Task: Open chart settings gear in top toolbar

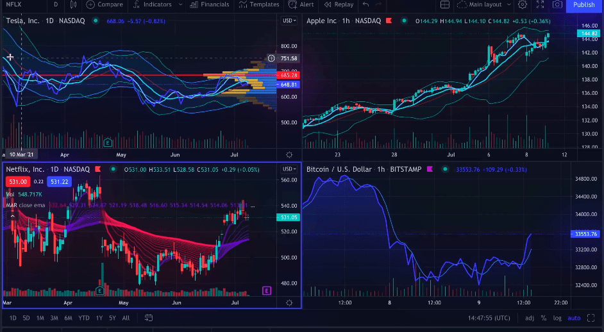Action: [523, 4]
